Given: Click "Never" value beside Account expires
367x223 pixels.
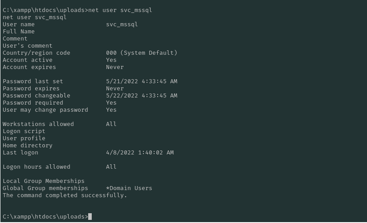Looking at the screenshot, I should 115,67.
